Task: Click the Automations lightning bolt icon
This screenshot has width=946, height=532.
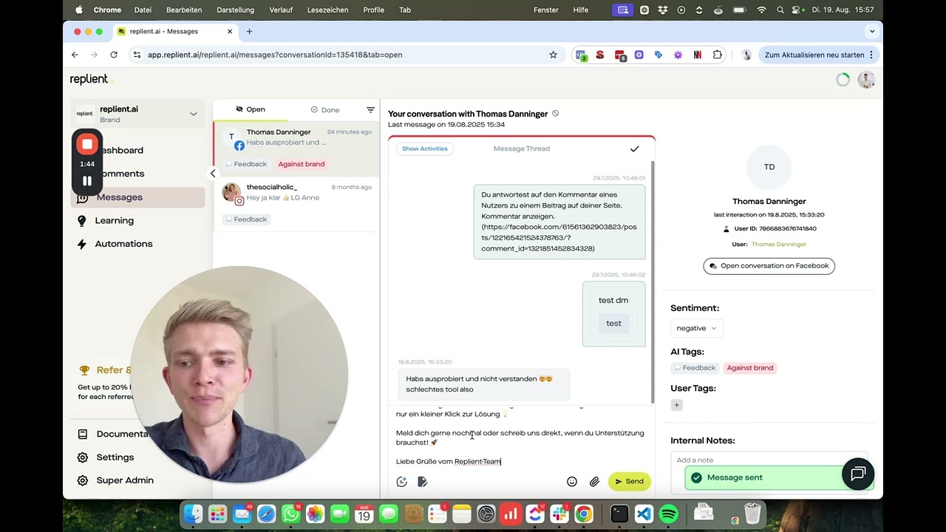Action: (x=82, y=244)
